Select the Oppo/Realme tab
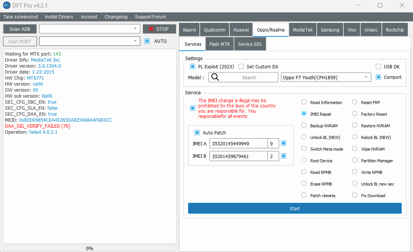Image resolution: width=413 pixels, height=252 pixels. click(x=271, y=30)
